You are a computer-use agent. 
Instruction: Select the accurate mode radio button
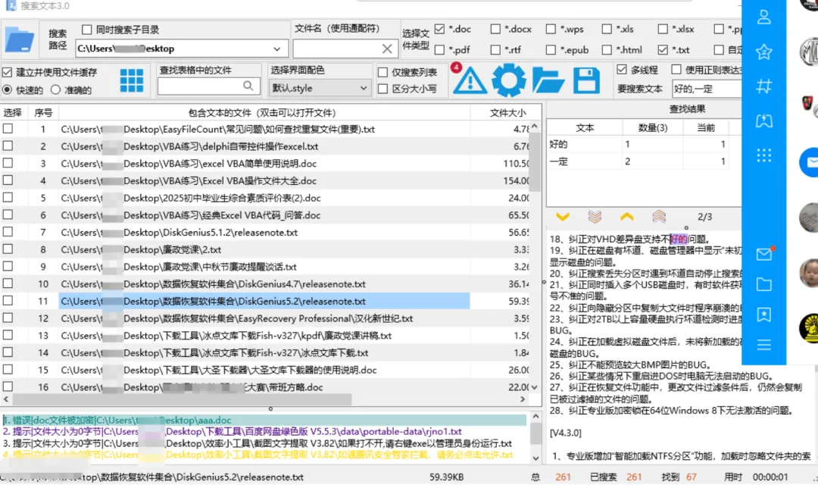coord(56,89)
